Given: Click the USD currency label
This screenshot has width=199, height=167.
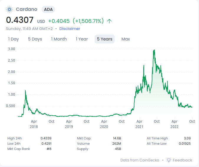Looking at the screenshot, I should 41,21.
